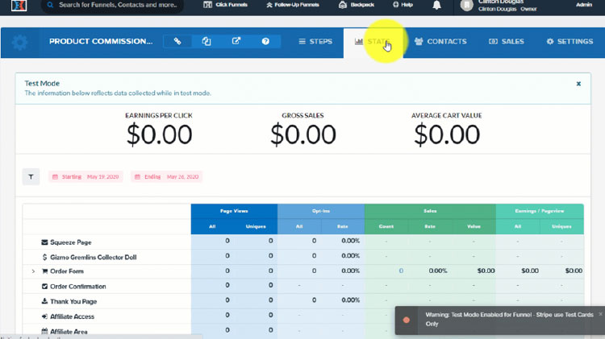Click the Affiliate Access sign-in icon

44,316
